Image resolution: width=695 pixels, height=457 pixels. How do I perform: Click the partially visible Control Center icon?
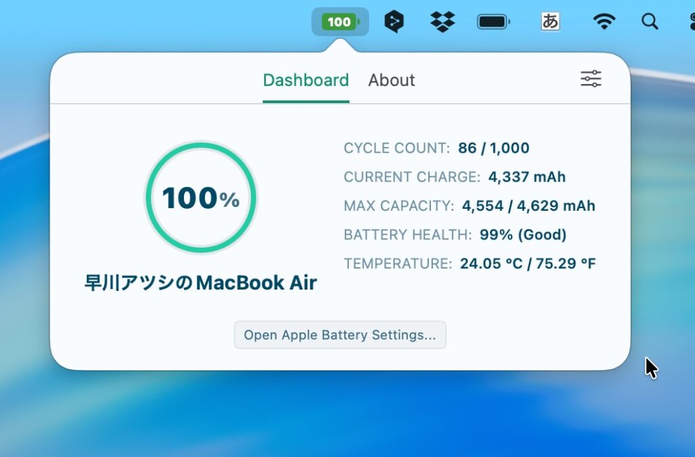point(690,22)
